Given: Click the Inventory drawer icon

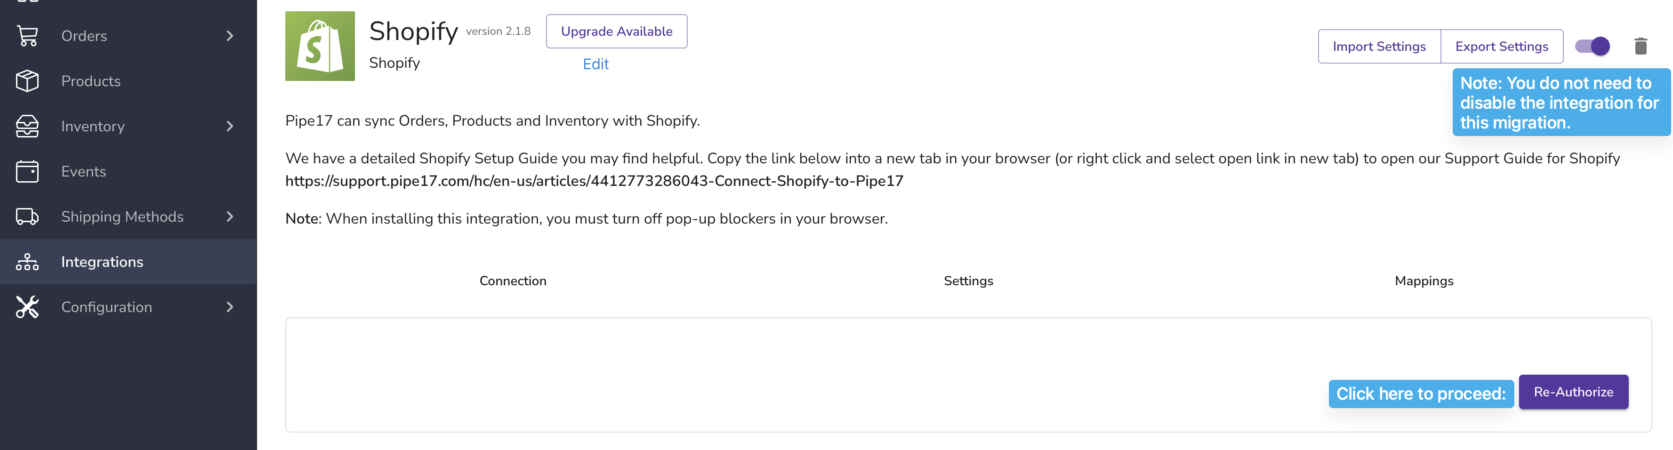Looking at the screenshot, I should click(x=27, y=126).
